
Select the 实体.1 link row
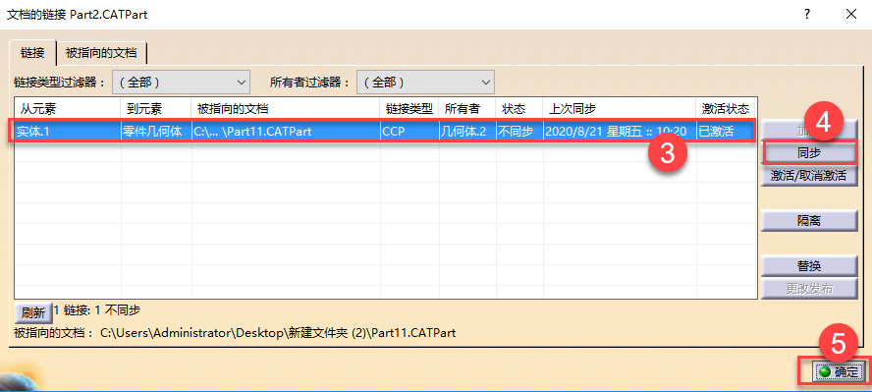tap(381, 132)
